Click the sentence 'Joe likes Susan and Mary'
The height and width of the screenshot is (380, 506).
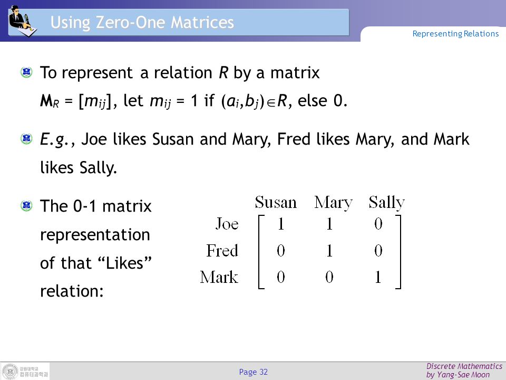click(176, 139)
